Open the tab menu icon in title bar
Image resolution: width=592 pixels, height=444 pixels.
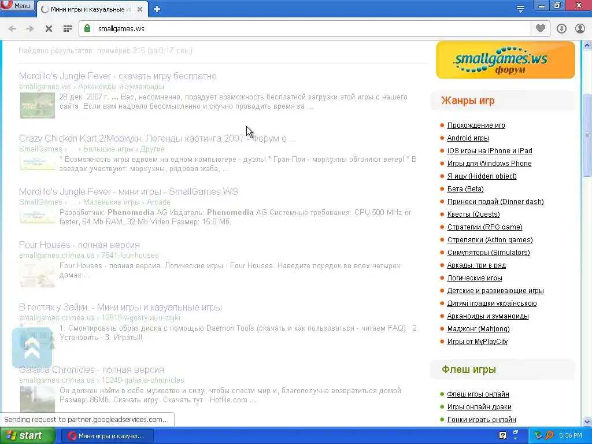pos(520,9)
